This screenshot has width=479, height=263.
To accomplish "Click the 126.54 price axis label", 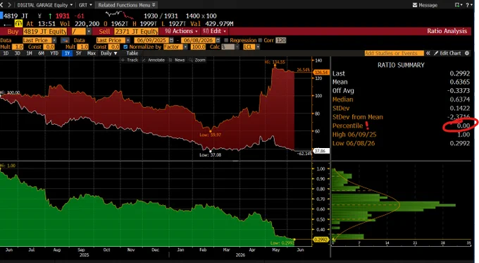I will click(321, 73).
